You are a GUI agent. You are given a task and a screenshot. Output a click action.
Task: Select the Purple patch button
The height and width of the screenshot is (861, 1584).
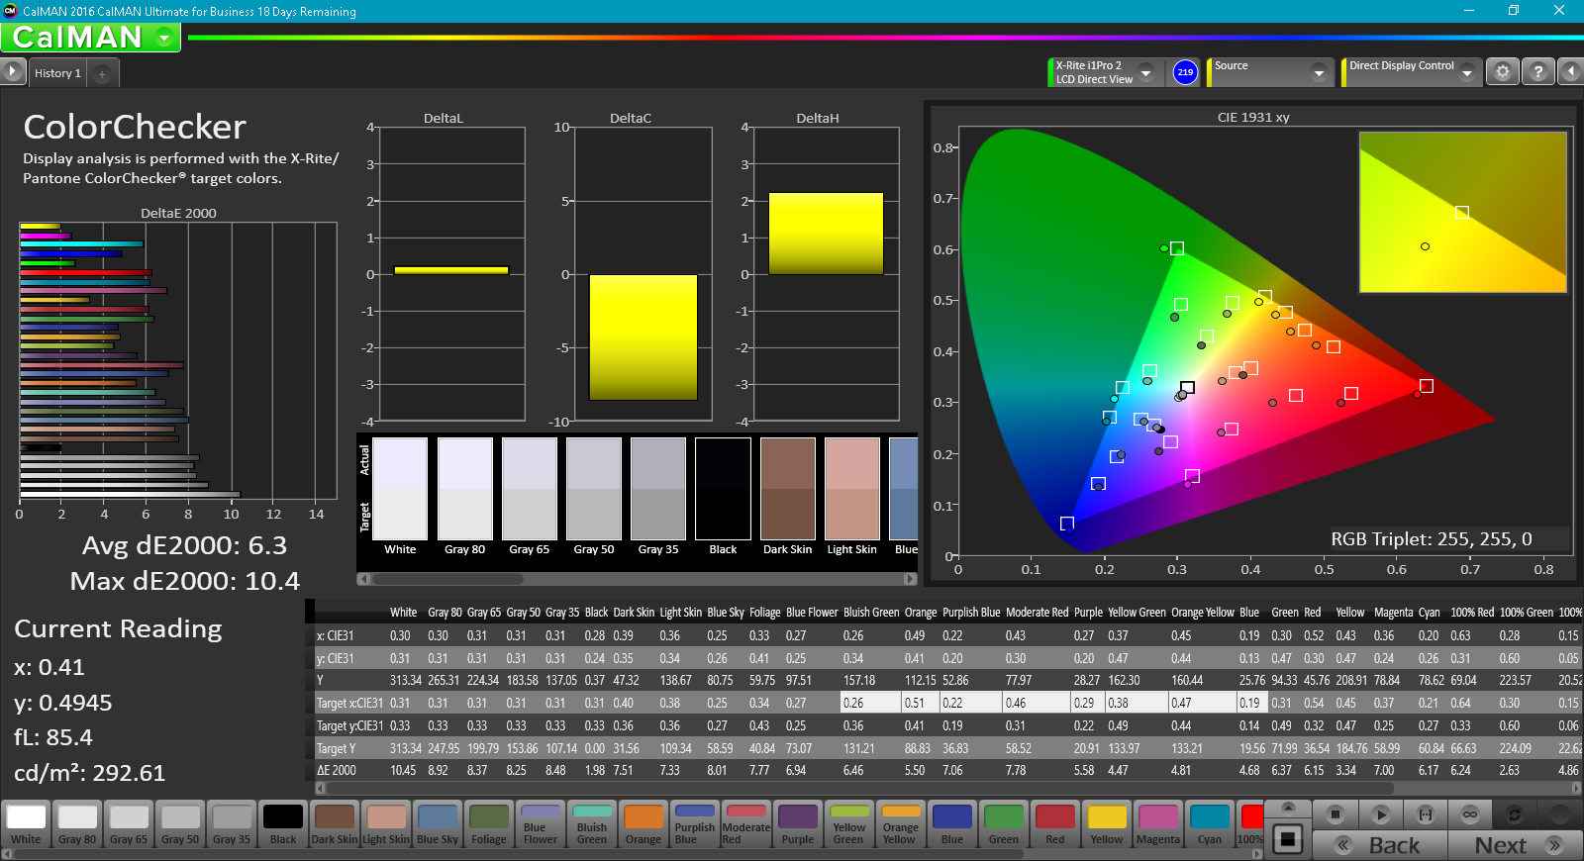click(798, 824)
